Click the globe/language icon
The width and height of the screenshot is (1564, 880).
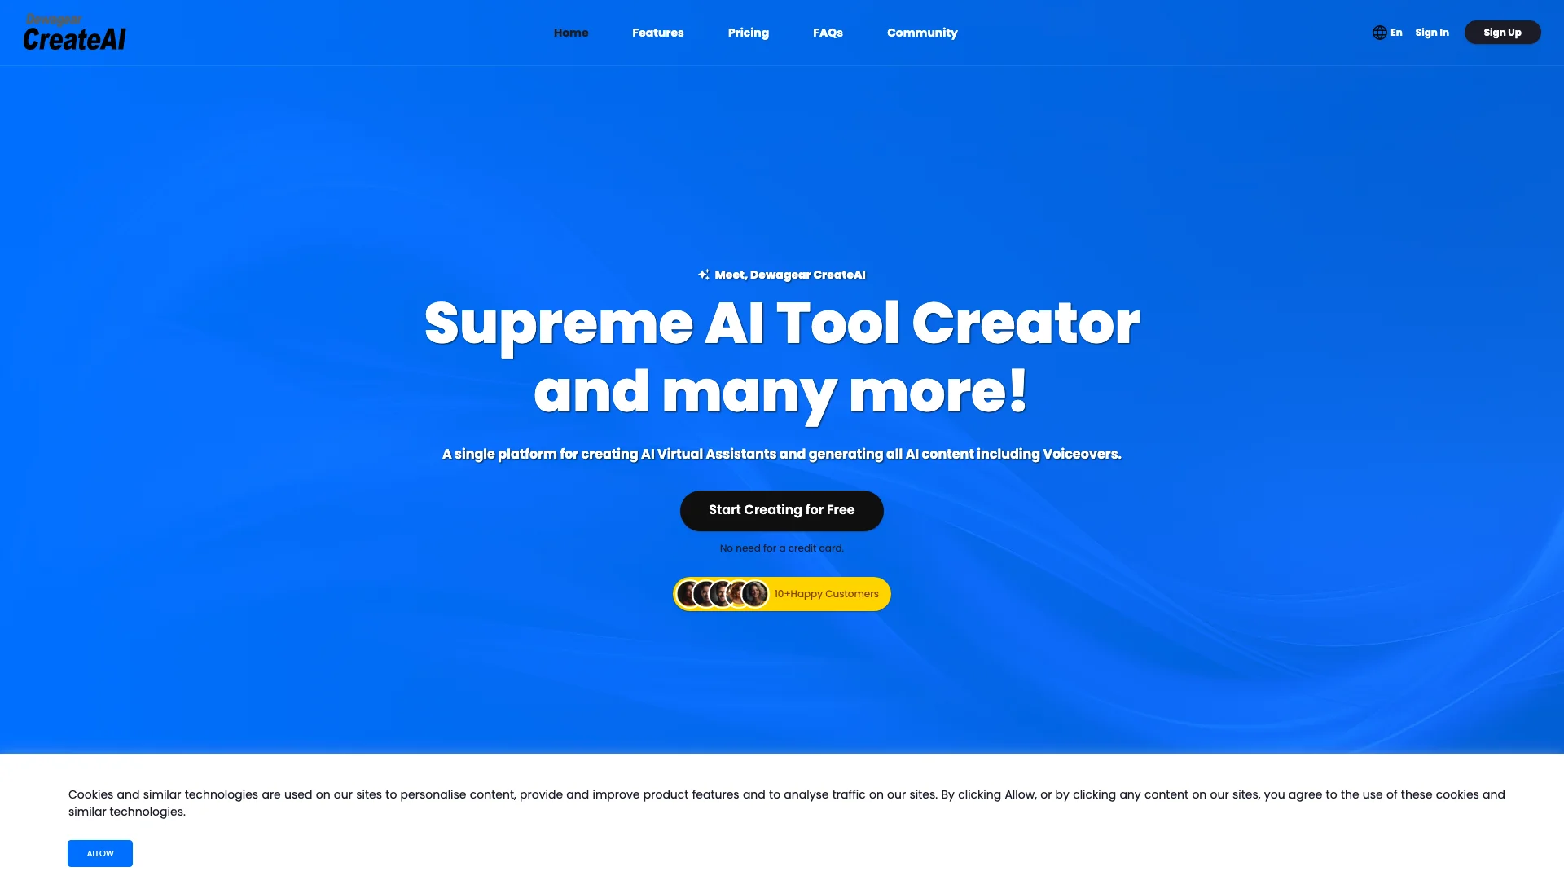1379,33
